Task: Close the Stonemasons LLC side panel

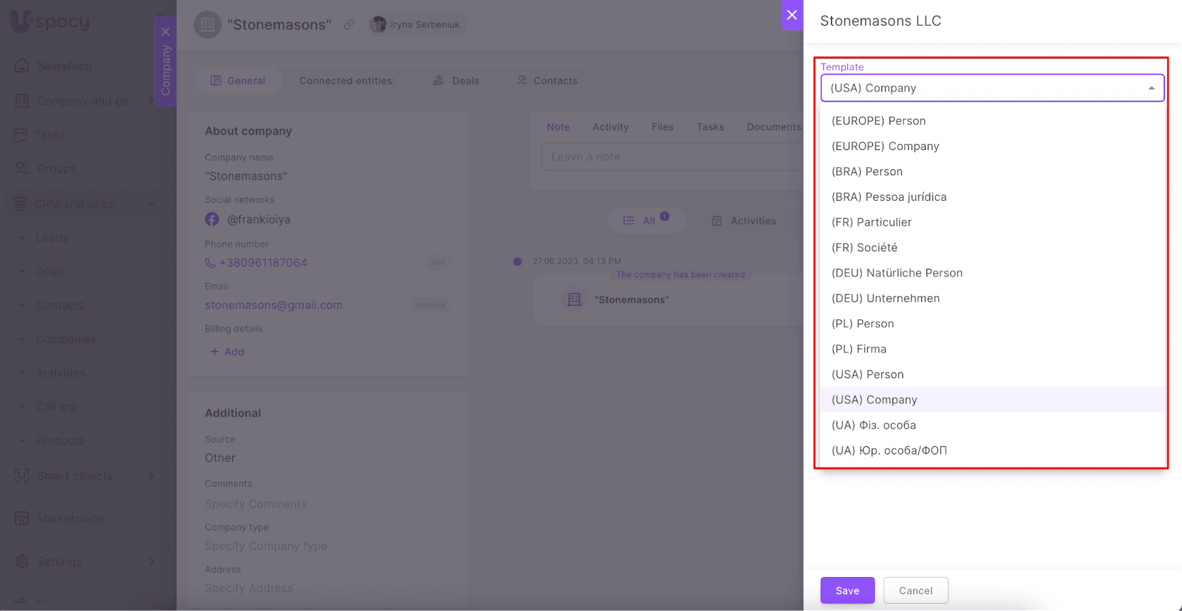Action: click(x=792, y=15)
